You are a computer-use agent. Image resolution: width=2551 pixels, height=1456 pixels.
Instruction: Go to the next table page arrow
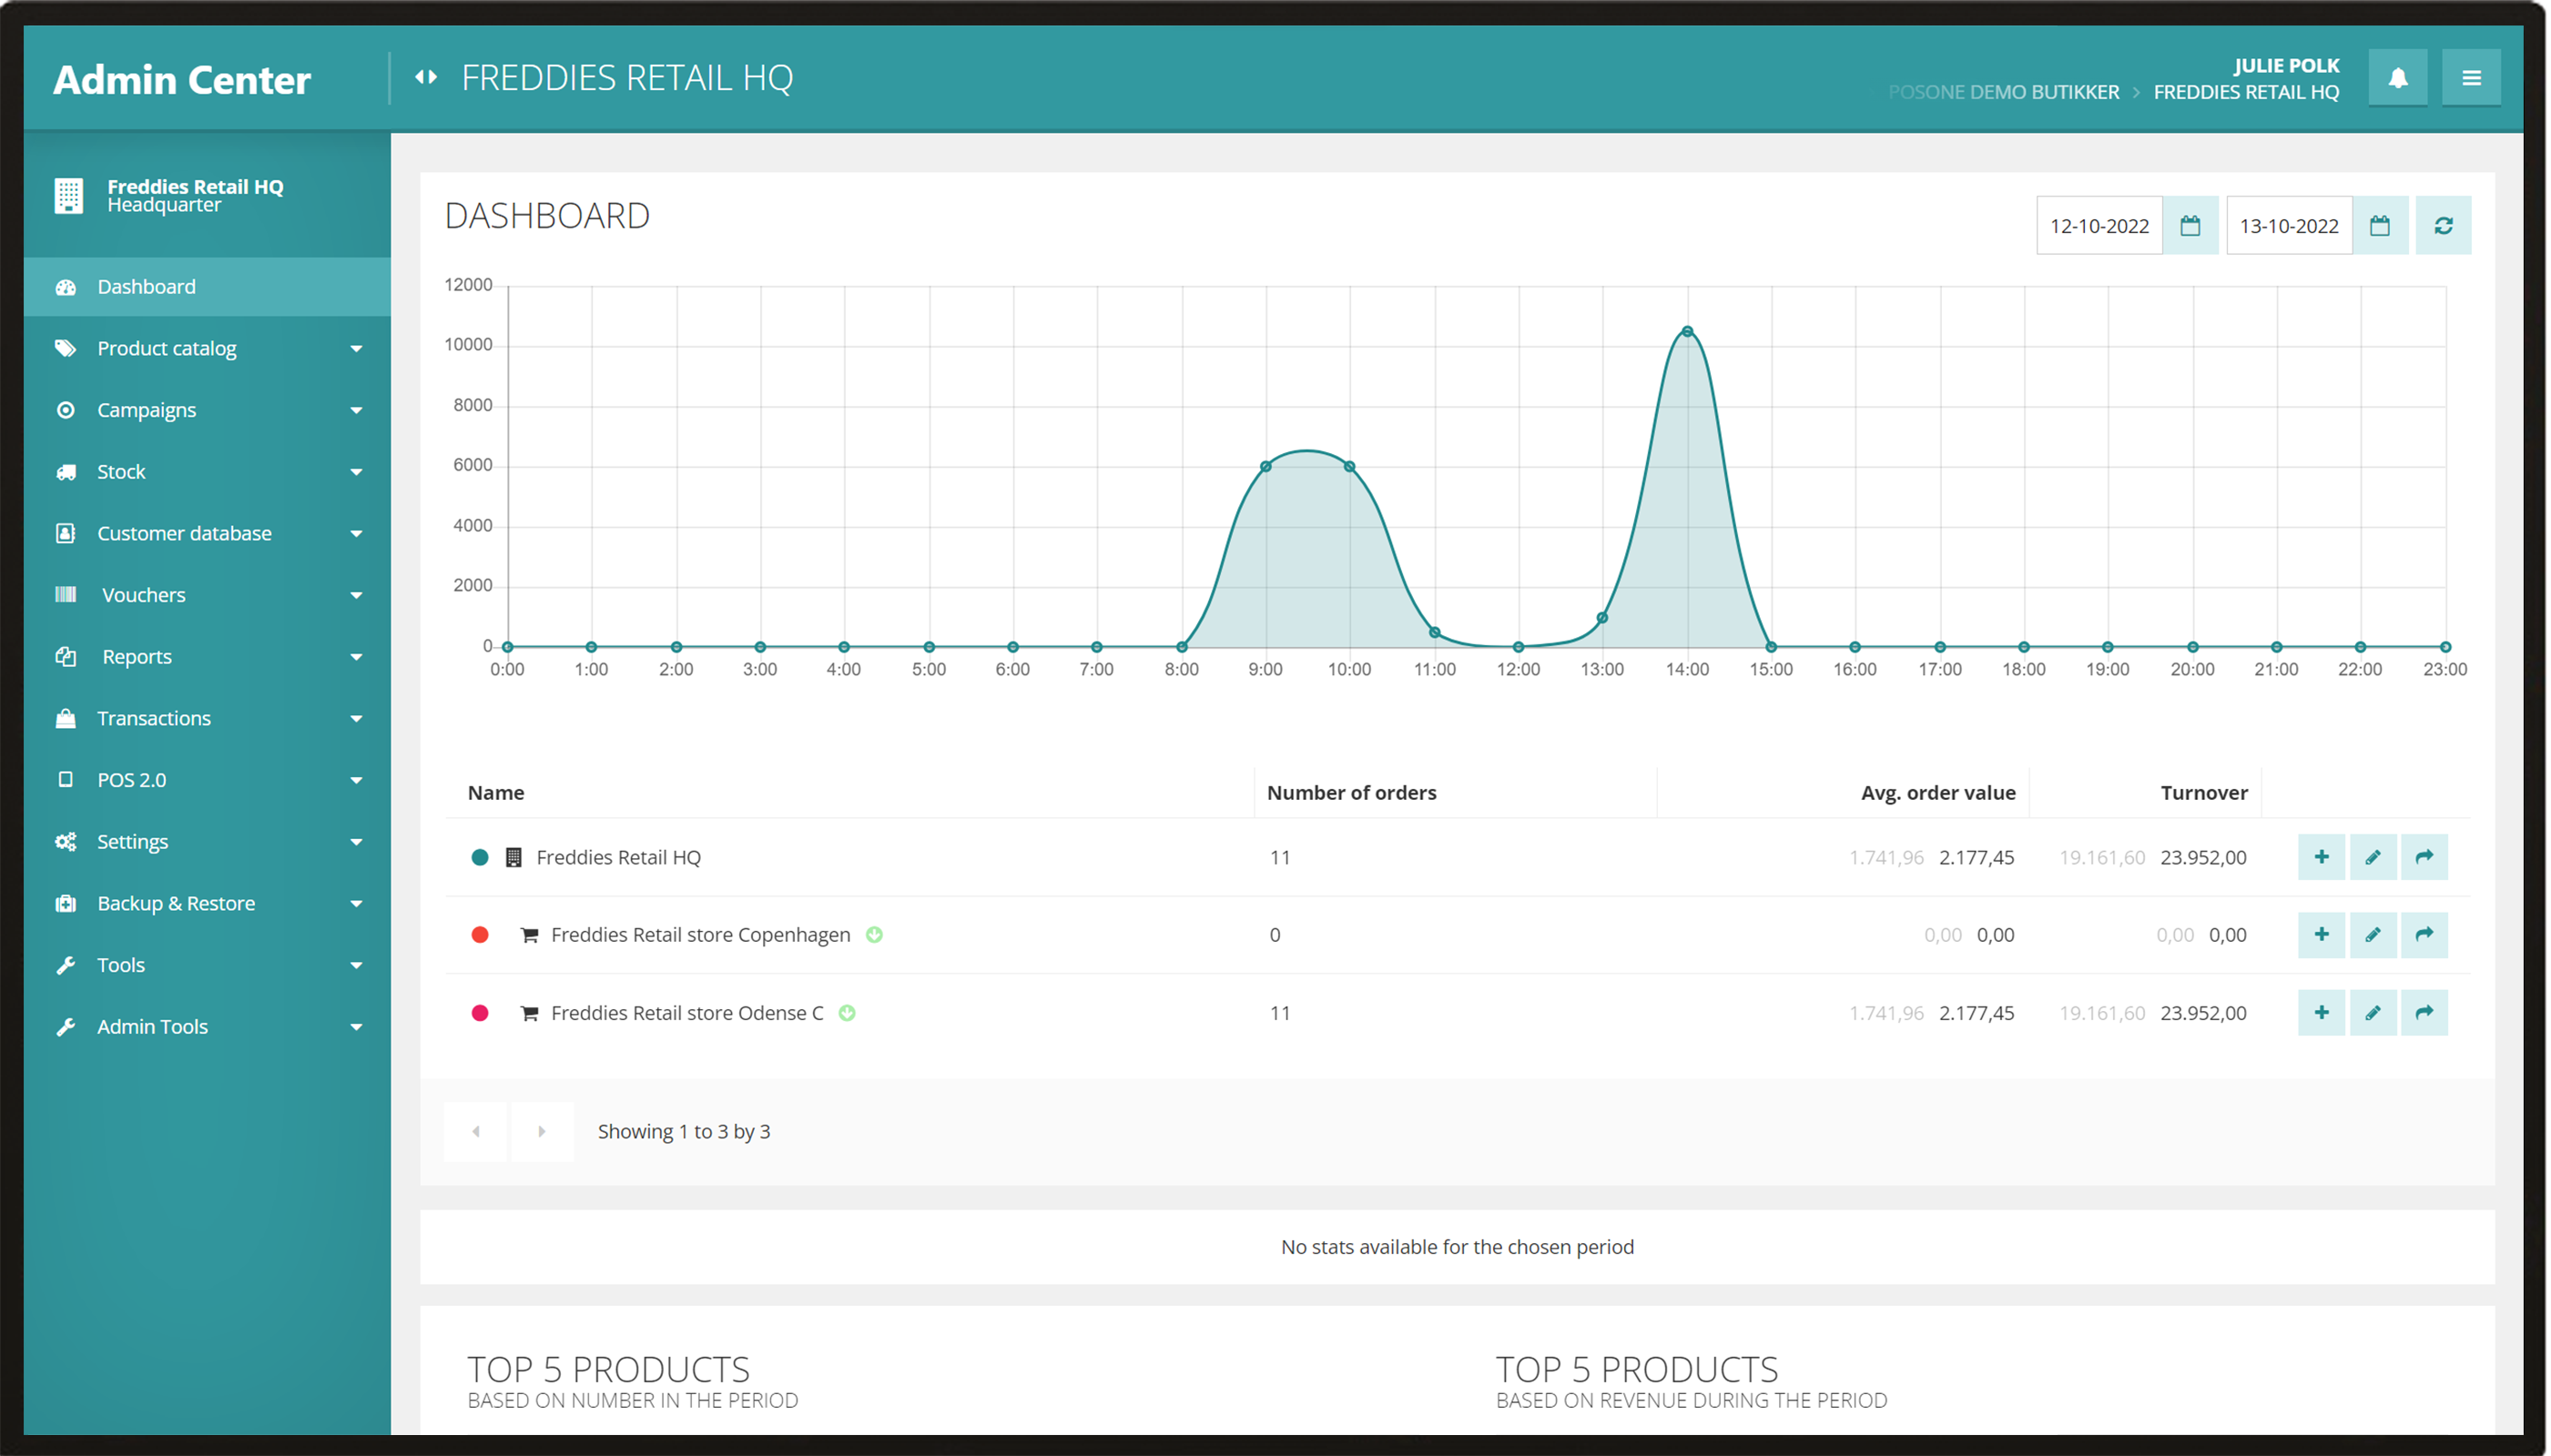tap(541, 1132)
